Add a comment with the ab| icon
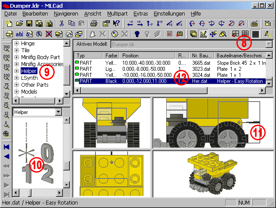Screen dimensions: 276x208 tap(19, 34)
